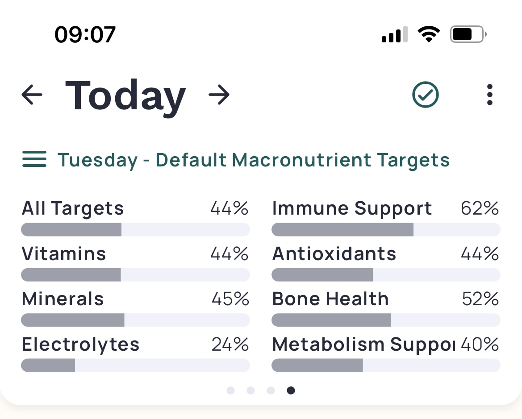Select the fourth active page dot
This screenshot has width=522, height=419.
click(291, 390)
